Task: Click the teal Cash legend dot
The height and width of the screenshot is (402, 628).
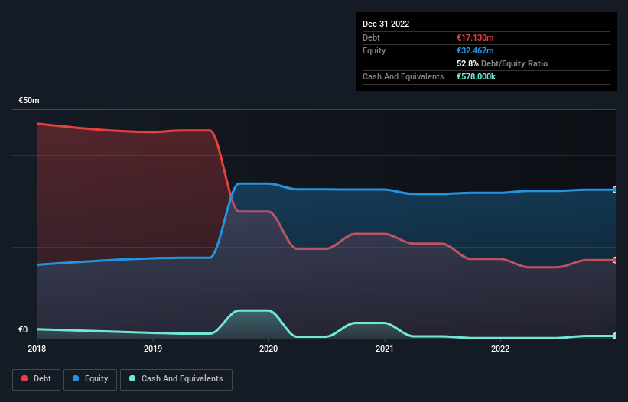Action: [x=132, y=378]
